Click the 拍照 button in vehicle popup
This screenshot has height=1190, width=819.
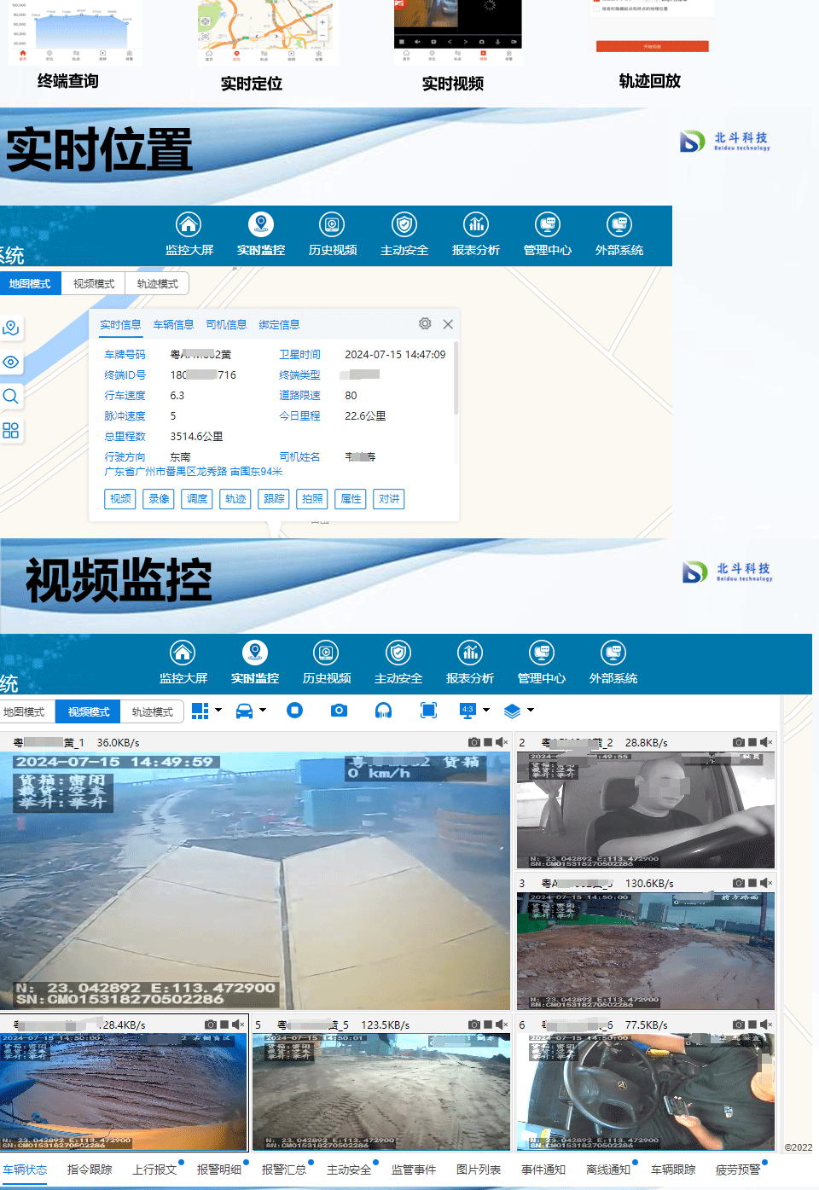pos(313,499)
